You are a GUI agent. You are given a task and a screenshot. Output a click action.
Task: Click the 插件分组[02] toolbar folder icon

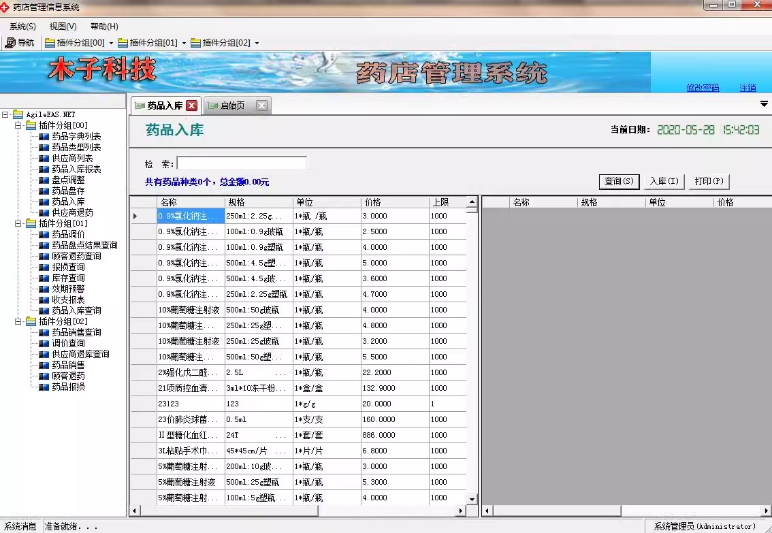[195, 44]
